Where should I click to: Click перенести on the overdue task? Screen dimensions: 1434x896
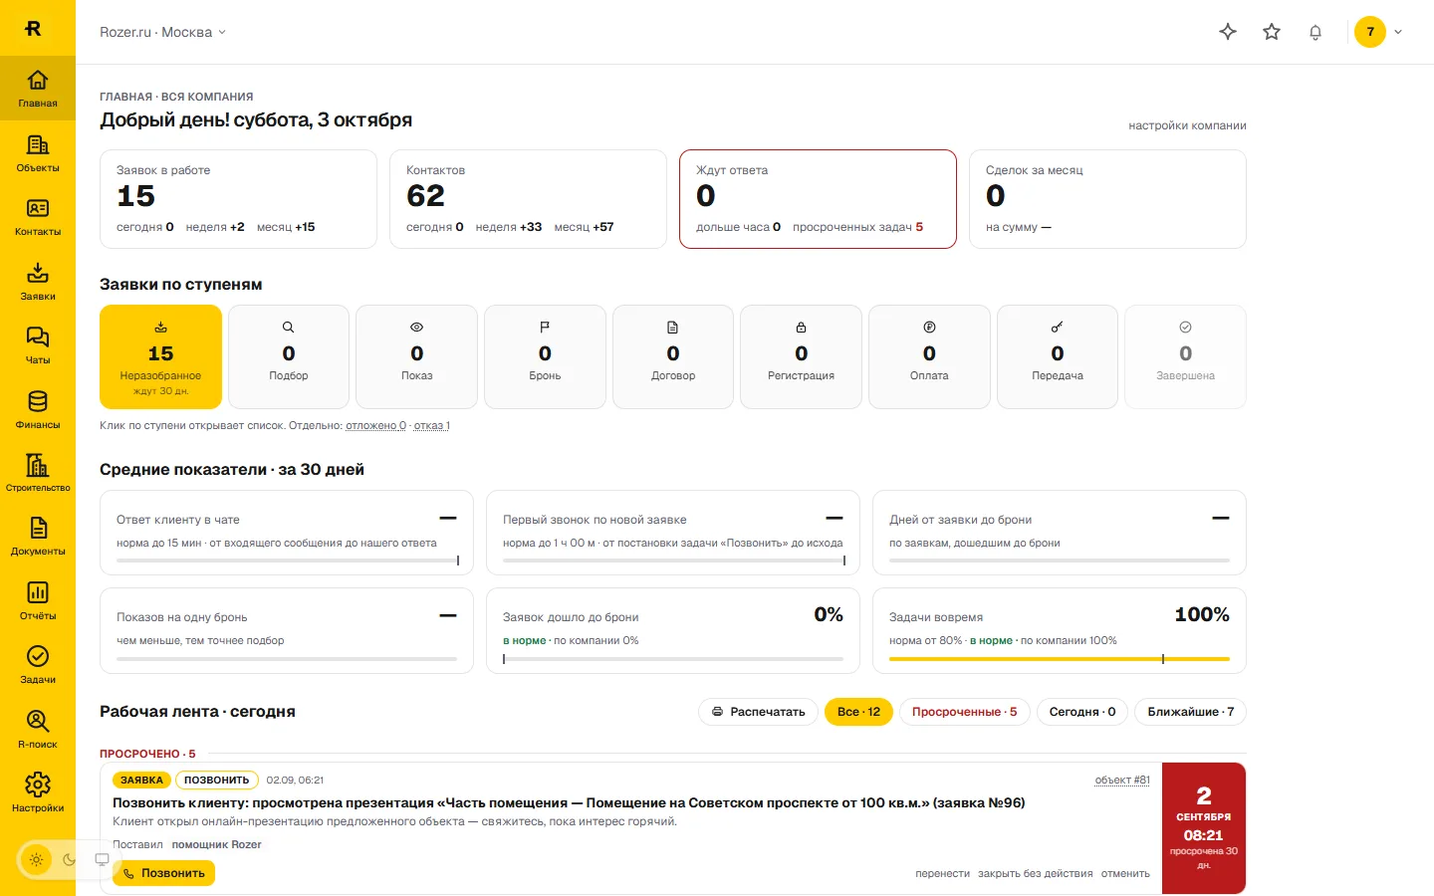[942, 874]
